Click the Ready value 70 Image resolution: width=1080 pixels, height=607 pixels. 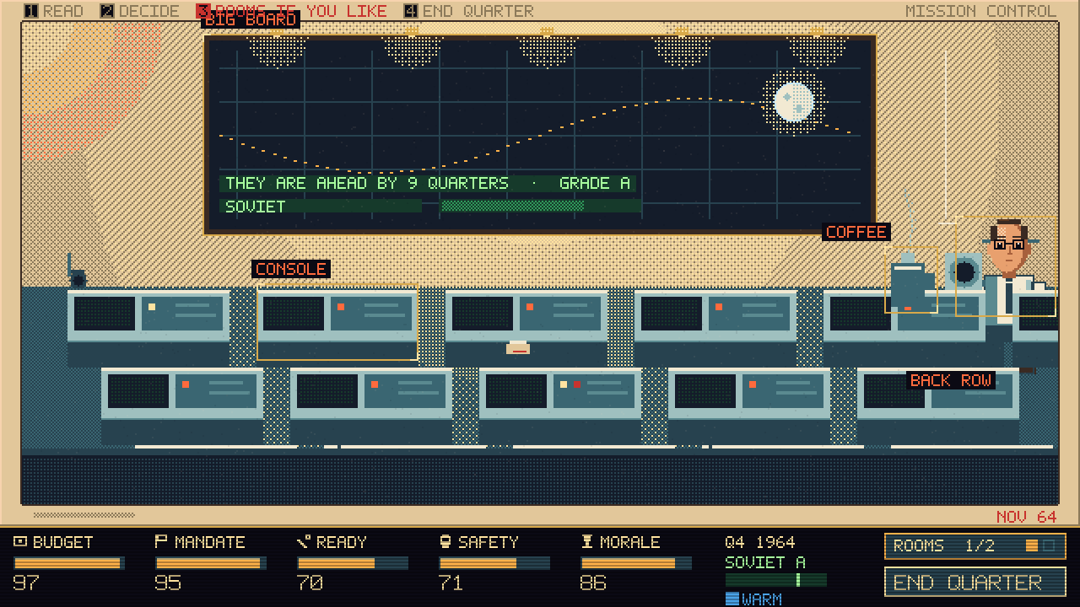310,583
